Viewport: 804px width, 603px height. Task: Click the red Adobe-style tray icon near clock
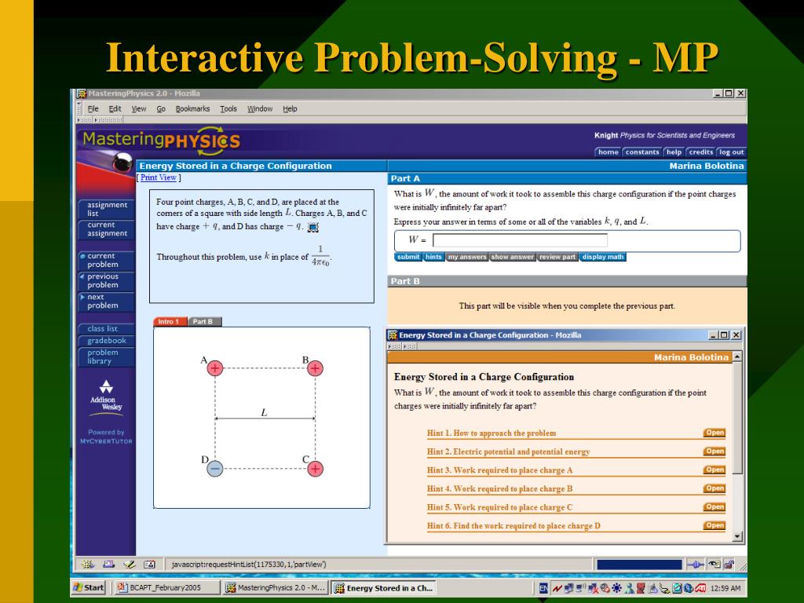click(x=701, y=588)
